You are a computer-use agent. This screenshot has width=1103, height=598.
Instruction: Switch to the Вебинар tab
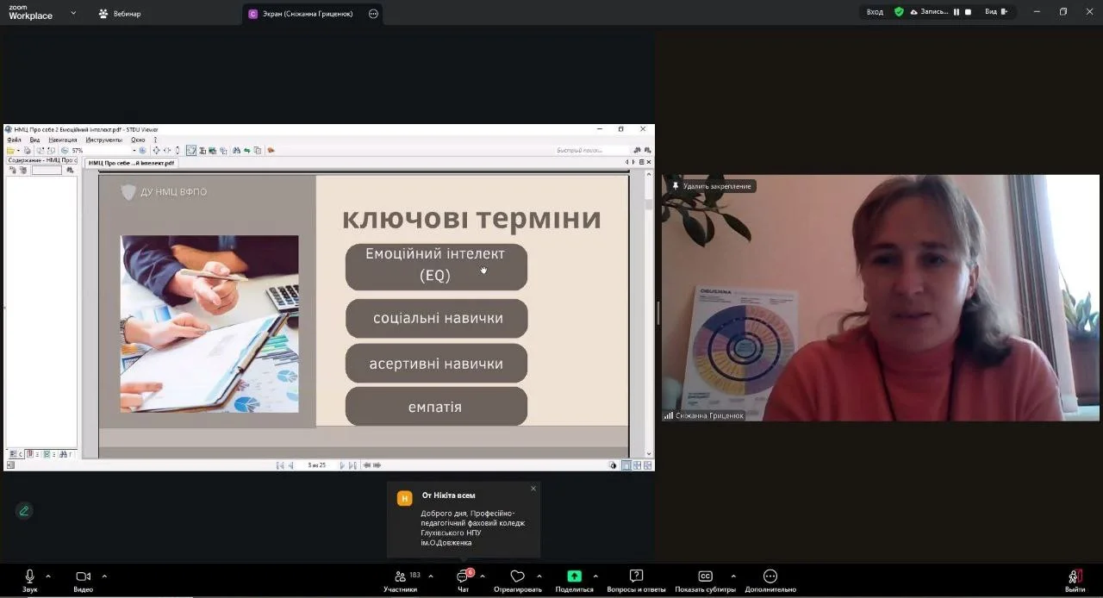pos(119,14)
